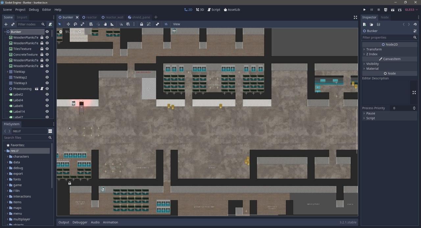Click the Play Scene clapperboard icon
Viewport: 421px width, 228px height.
coord(385,10)
